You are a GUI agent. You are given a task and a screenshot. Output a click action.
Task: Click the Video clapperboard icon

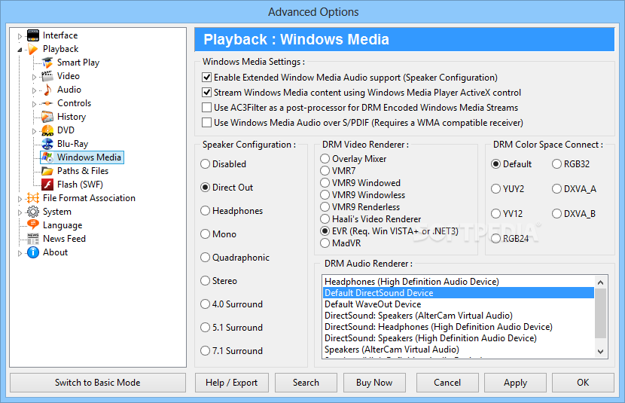tap(47, 76)
